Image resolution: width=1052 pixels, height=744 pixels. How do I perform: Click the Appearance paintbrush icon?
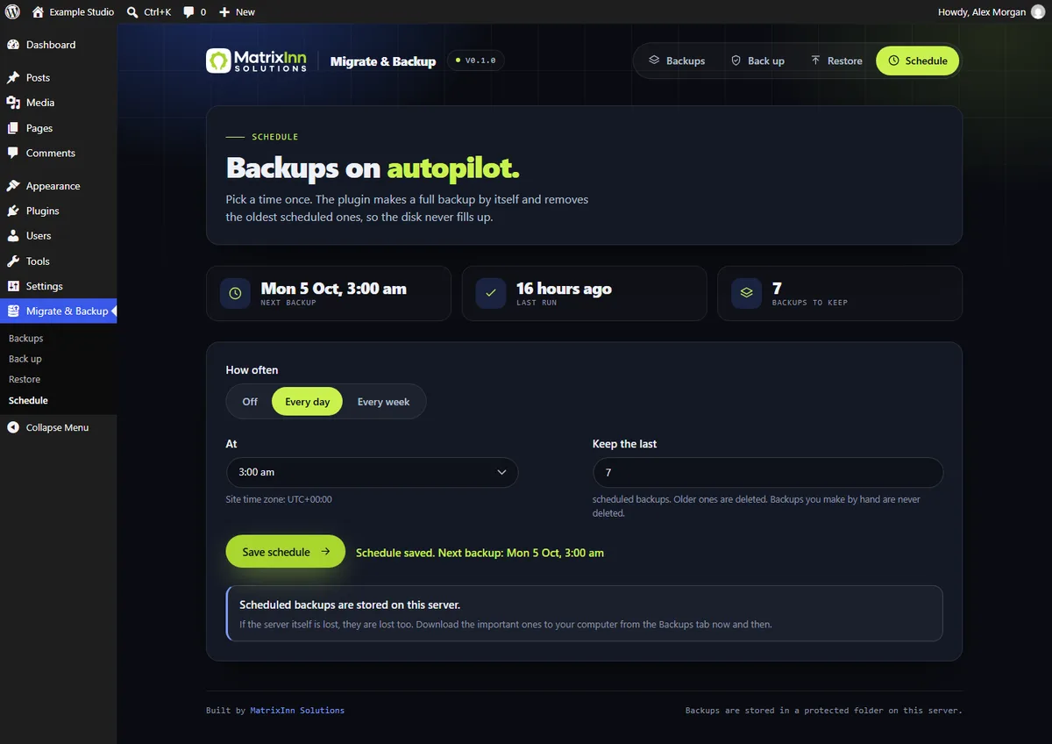click(13, 186)
